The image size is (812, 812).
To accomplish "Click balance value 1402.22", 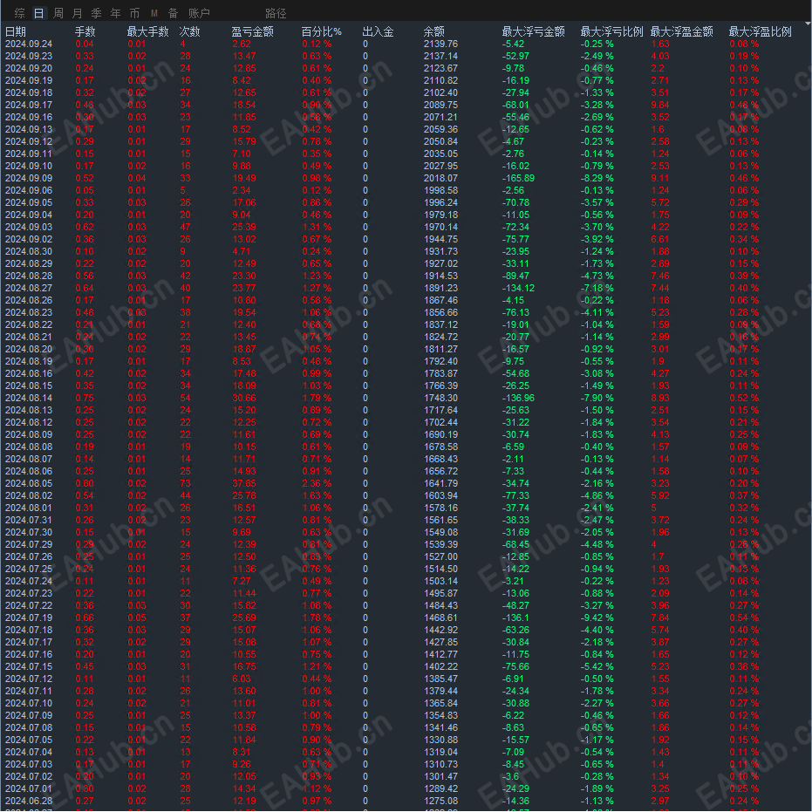I will coord(440,666).
